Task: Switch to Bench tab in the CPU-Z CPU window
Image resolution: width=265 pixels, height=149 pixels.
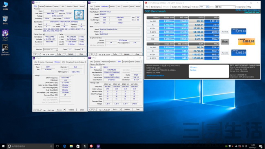Action: coord(76,6)
